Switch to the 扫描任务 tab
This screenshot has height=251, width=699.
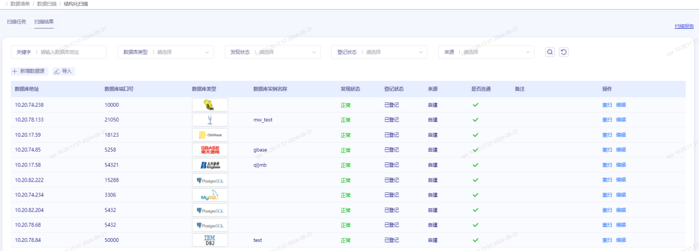click(17, 22)
